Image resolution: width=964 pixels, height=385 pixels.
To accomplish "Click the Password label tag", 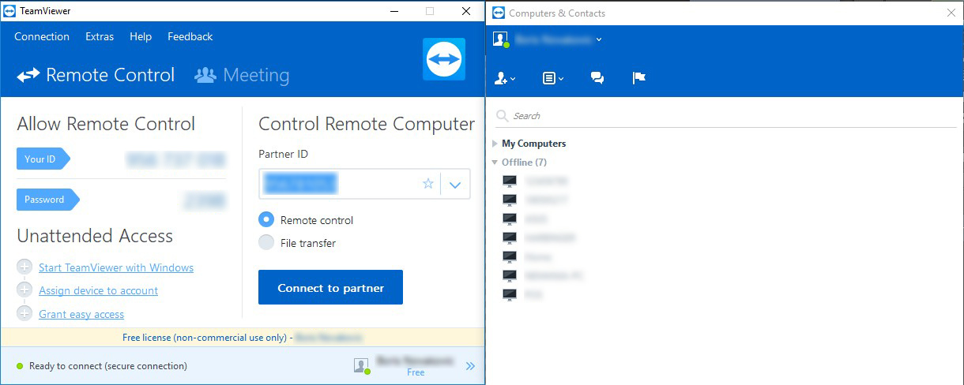I will (47, 200).
